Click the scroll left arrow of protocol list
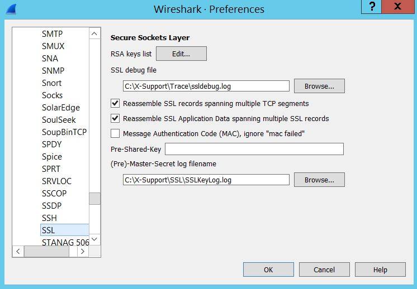The image size is (417, 289). 18,251
